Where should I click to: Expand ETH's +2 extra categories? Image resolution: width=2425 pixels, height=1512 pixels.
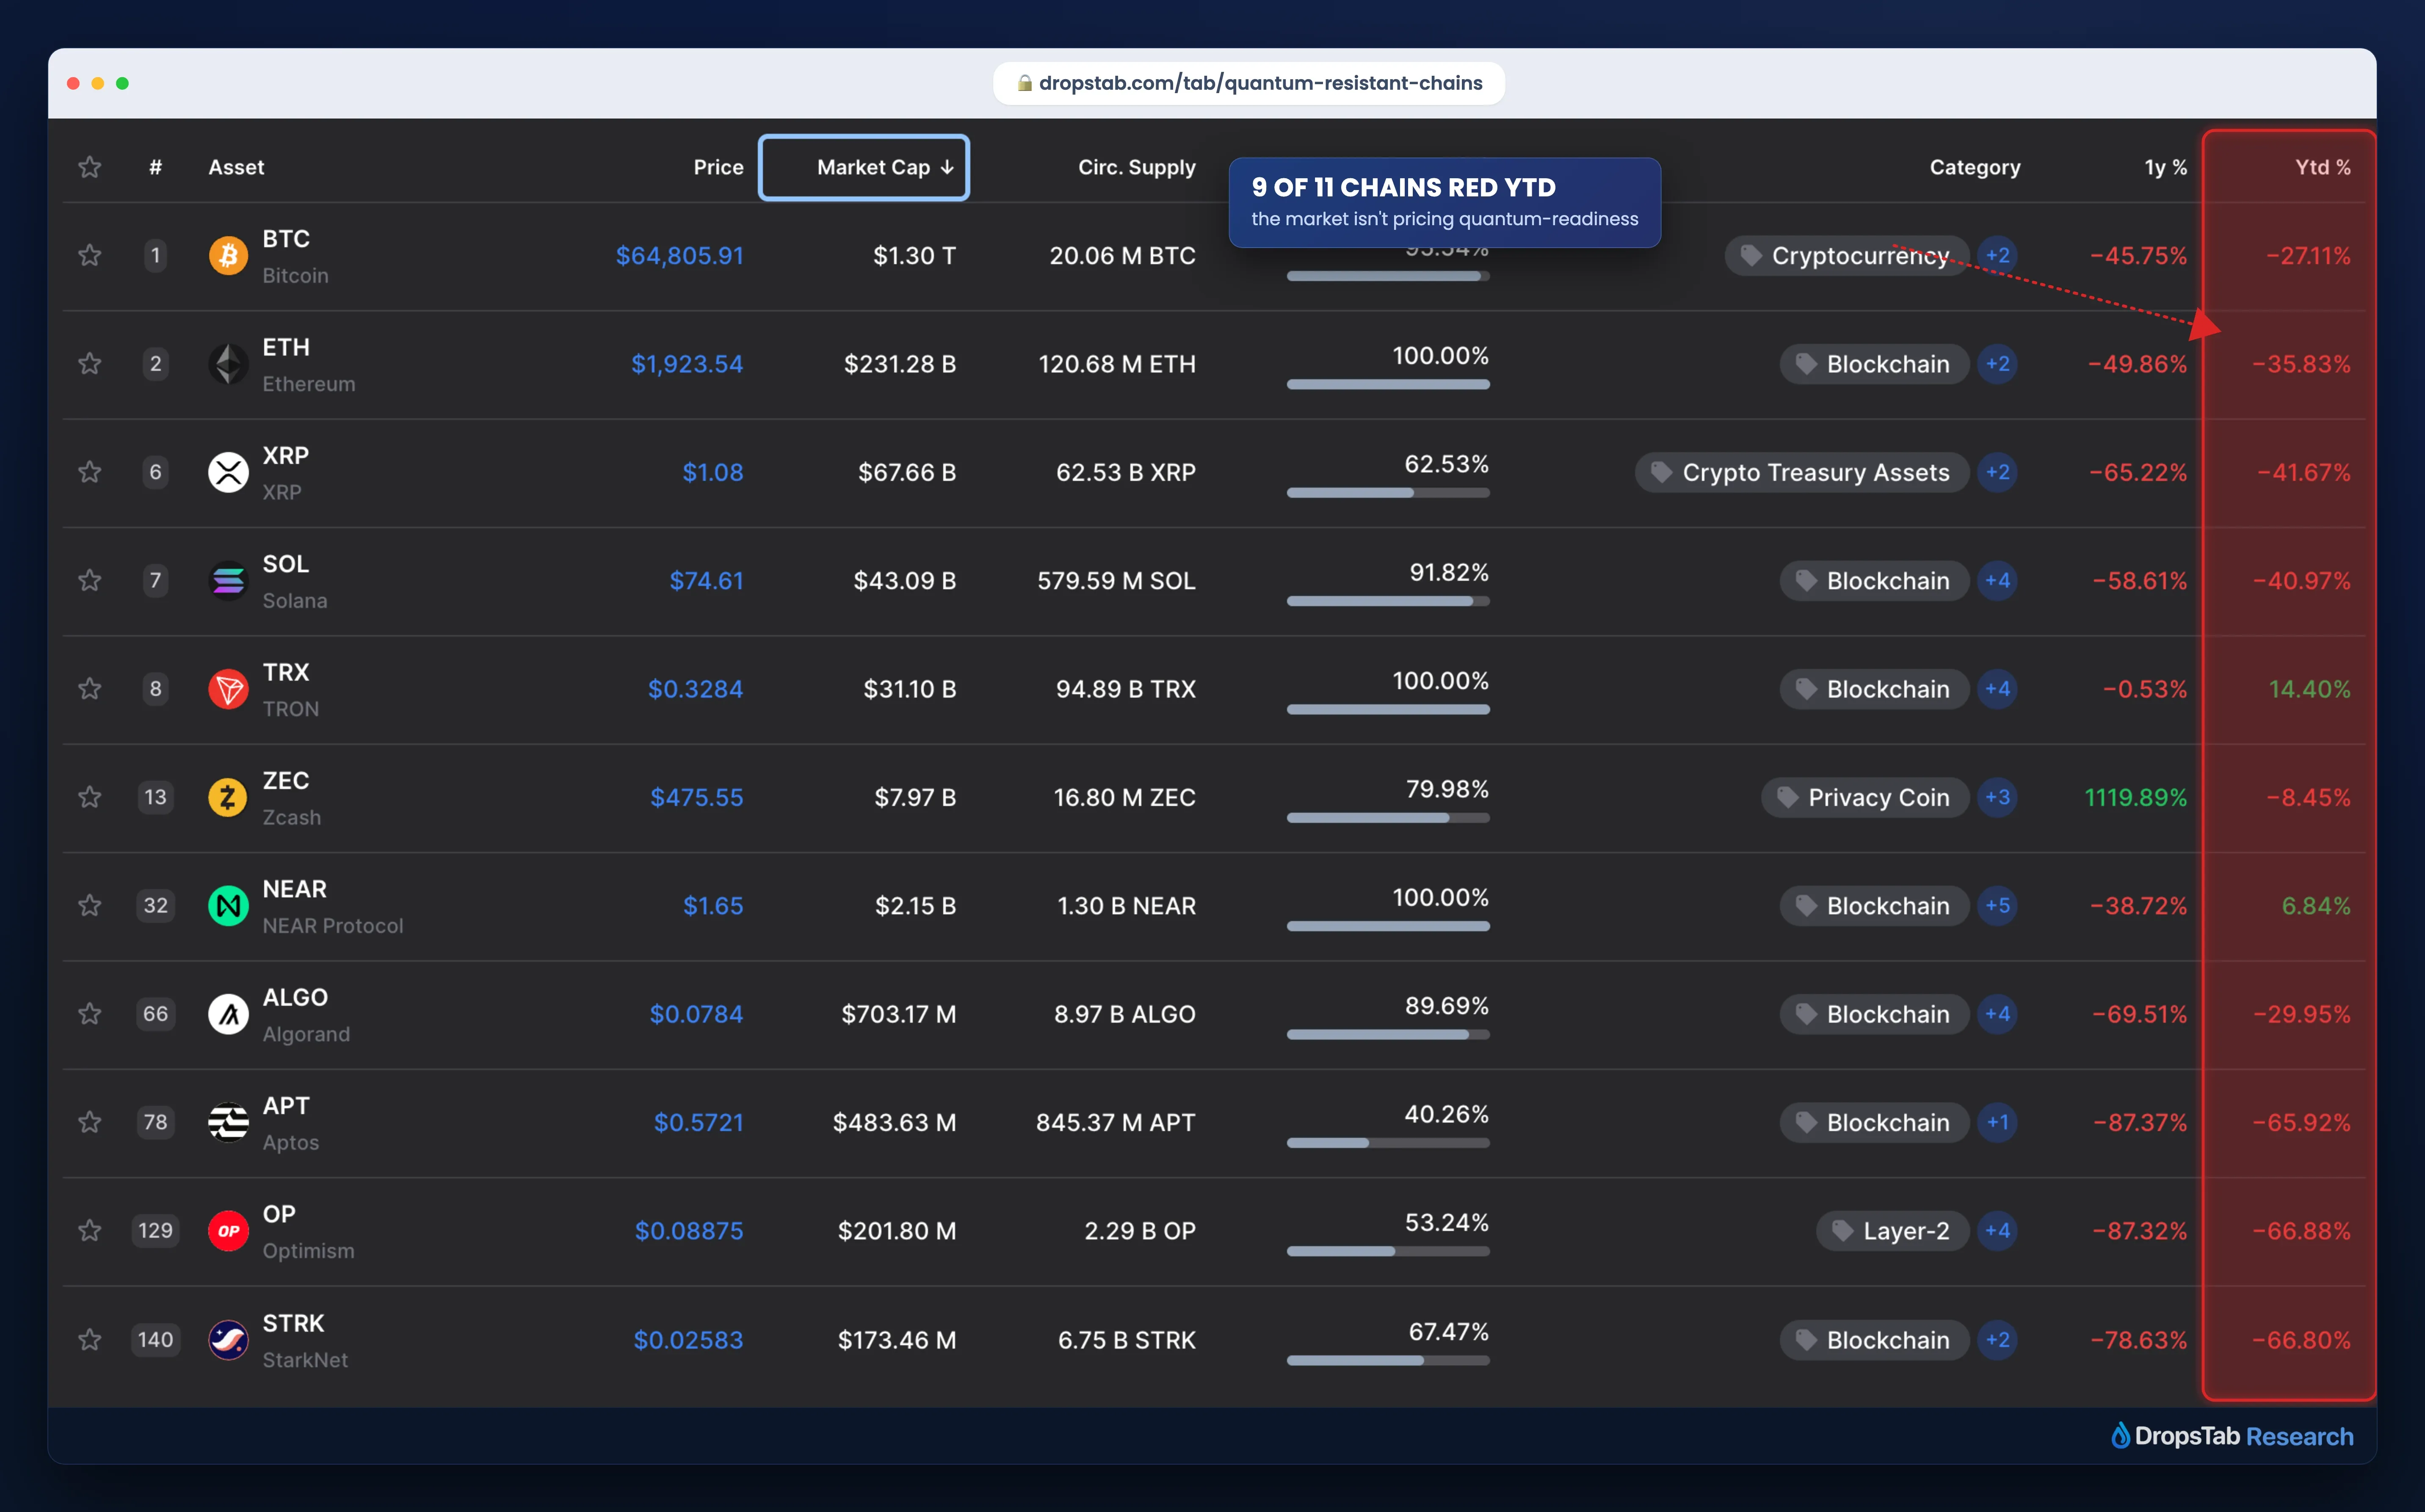click(1997, 364)
